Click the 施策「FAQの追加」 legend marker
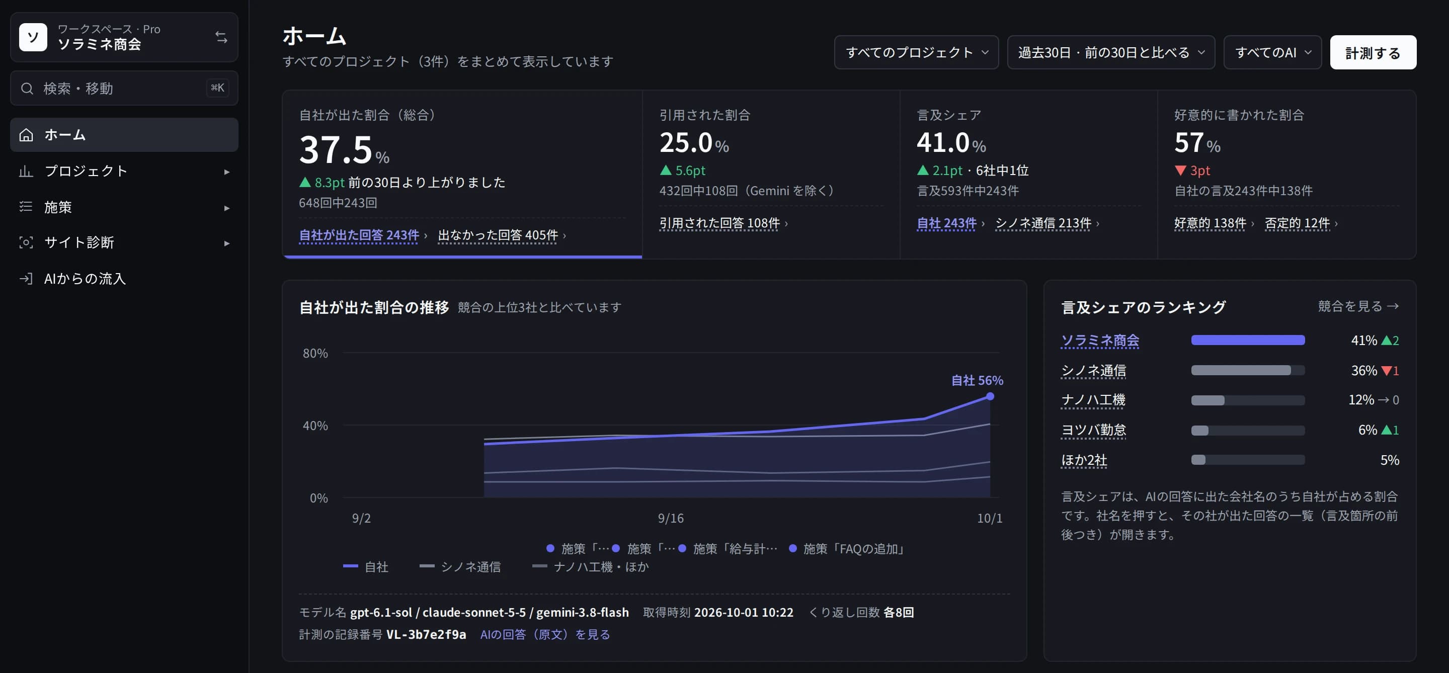 click(x=792, y=548)
